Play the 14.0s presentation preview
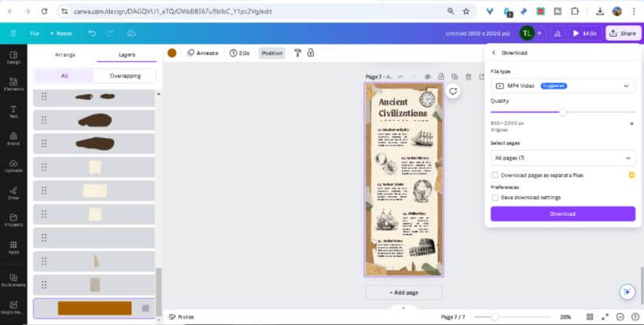The height and width of the screenshot is (325, 644). pos(584,33)
